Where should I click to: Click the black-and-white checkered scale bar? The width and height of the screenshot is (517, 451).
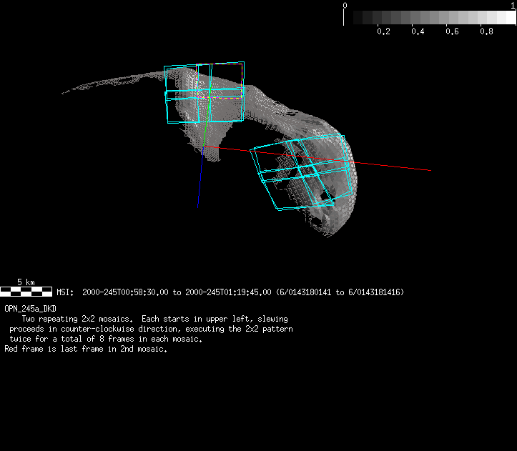(26, 292)
